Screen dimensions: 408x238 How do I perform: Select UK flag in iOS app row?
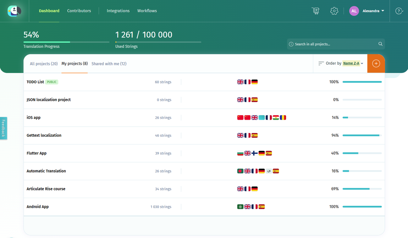coord(255,118)
